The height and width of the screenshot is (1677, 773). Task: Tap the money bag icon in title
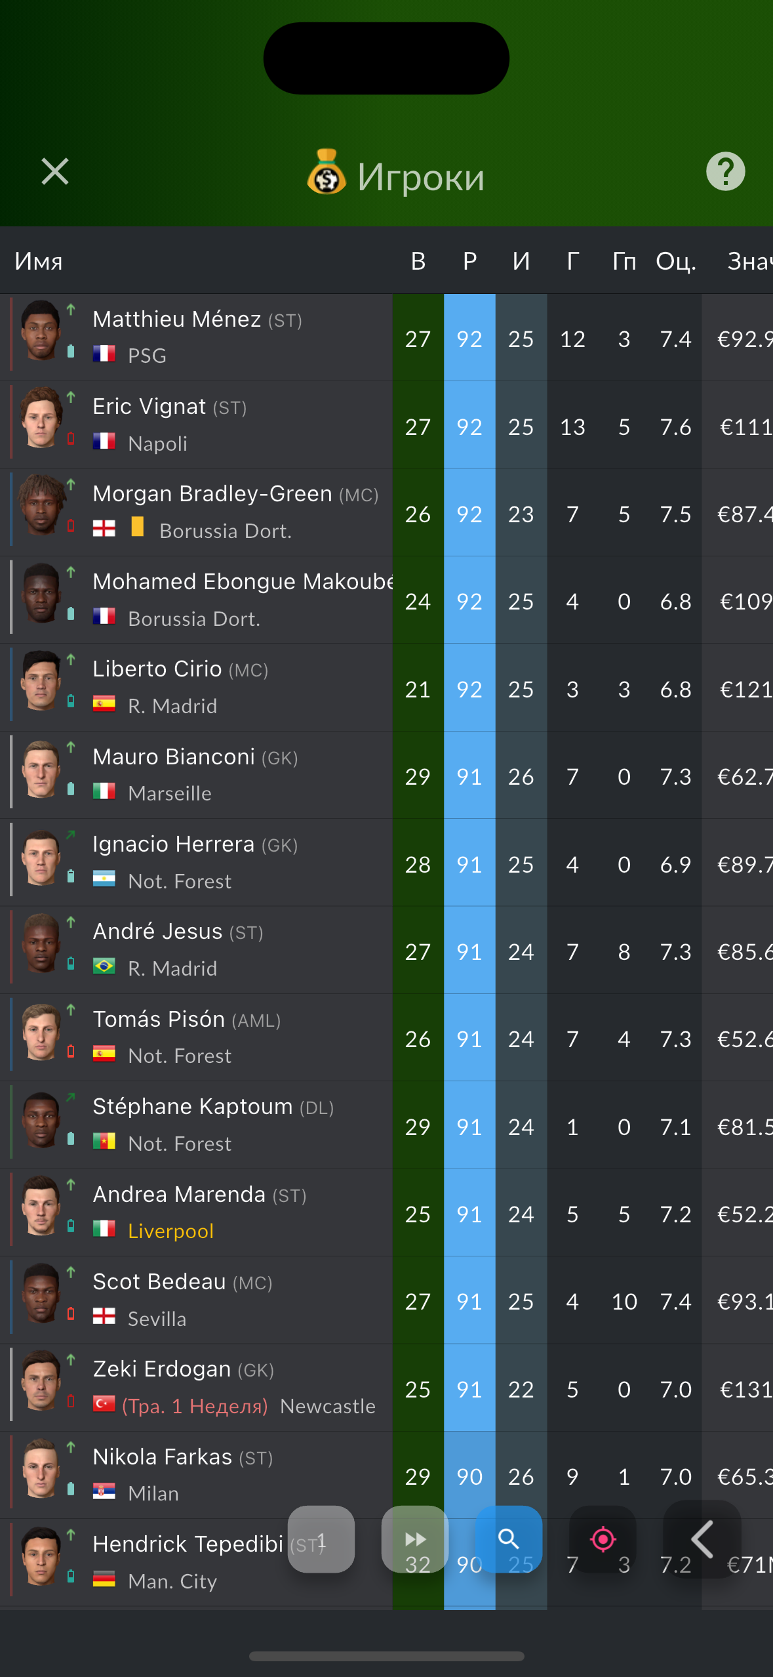coord(327,172)
